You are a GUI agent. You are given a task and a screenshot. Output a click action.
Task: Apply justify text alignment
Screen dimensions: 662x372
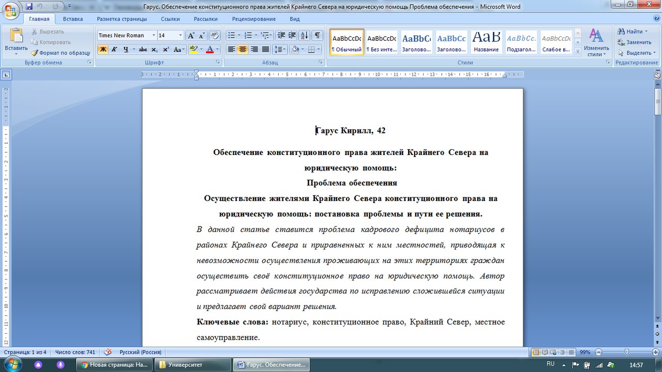265,50
